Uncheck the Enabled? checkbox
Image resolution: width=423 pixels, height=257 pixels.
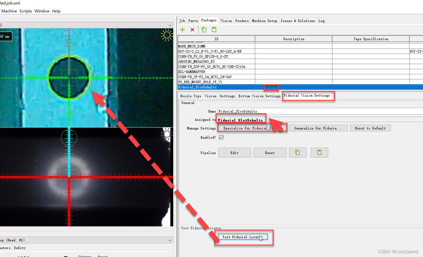pyautogui.click(x=221, y=137)
